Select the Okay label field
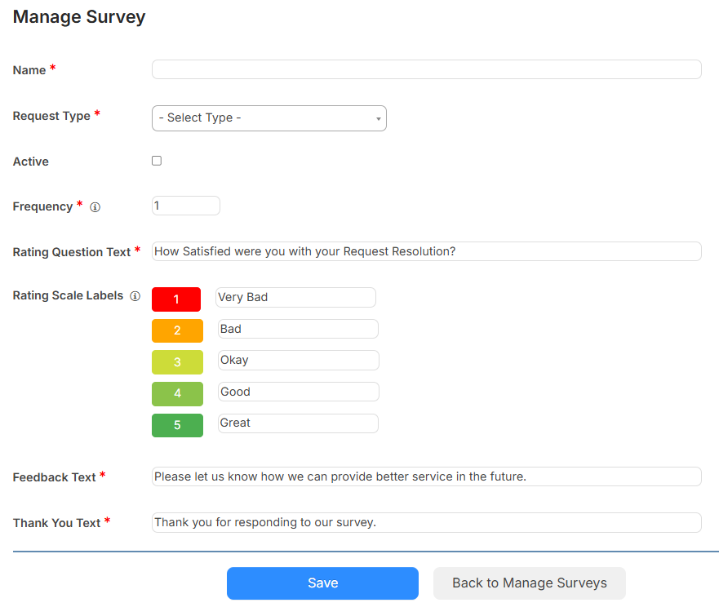719x616 pixels. tap(298, 360)
